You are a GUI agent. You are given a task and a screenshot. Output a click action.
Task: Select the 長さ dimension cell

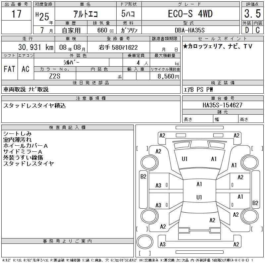tap(198, 119)
